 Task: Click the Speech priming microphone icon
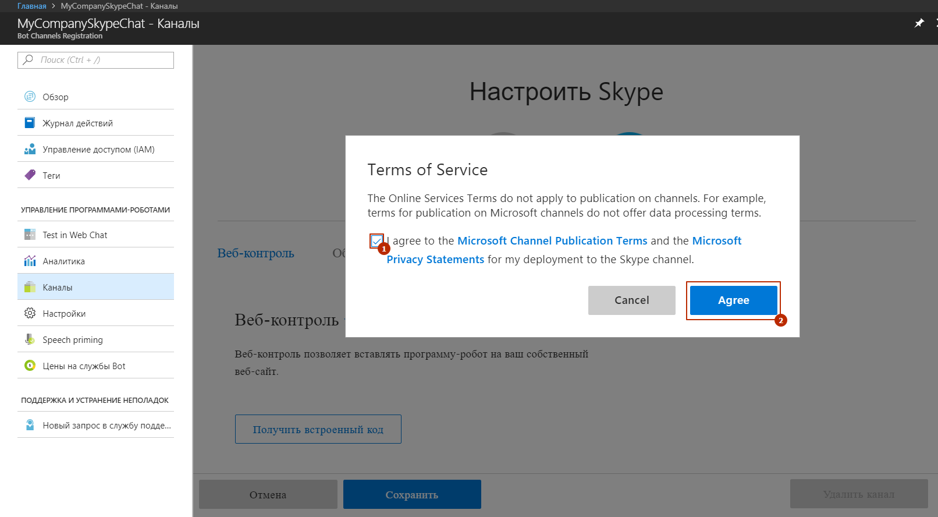[30, 339]
